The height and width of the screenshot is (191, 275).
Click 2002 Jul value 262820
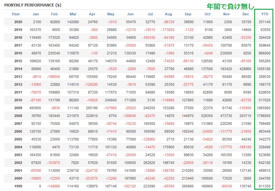click(149, 163)
